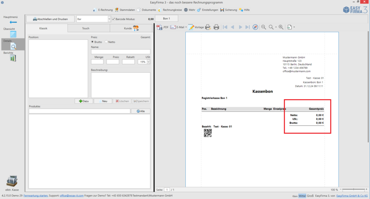Viewport: 370px width, 199px height.
Task: Add position with Dazu button
Action: (x=84, y=101)
